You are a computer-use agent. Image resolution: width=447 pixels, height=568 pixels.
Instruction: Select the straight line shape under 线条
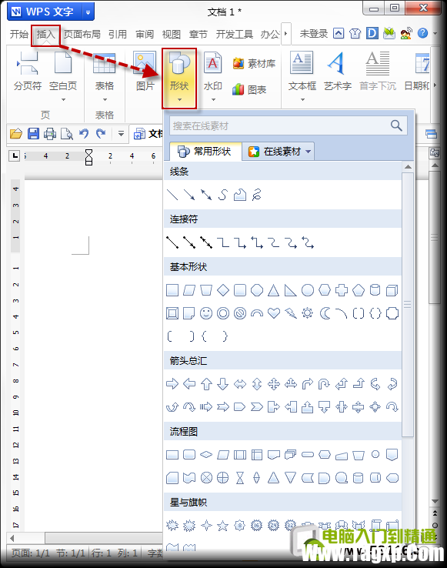(172, 195)
